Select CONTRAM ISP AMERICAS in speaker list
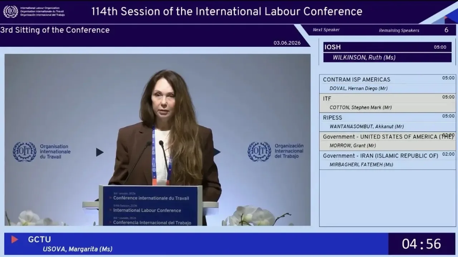The width and height of the screenshot is (458, 257). [388, 84]
